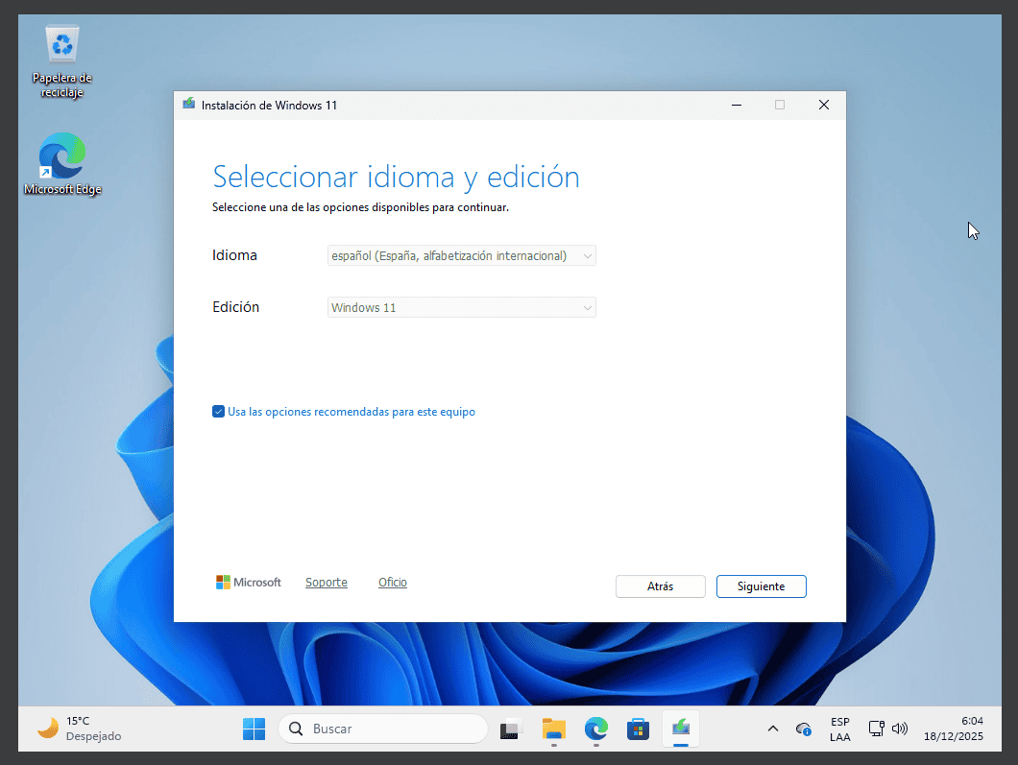Click the Windows 11 Setup taskbar icon
Screen dimensions: 1018x765
pos(681,729)
